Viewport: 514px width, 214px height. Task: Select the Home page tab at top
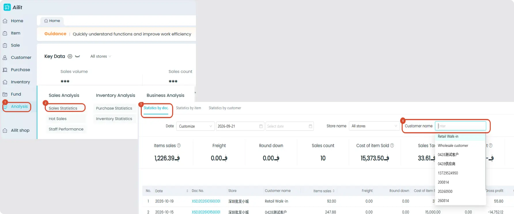click(x=52, y=21)
